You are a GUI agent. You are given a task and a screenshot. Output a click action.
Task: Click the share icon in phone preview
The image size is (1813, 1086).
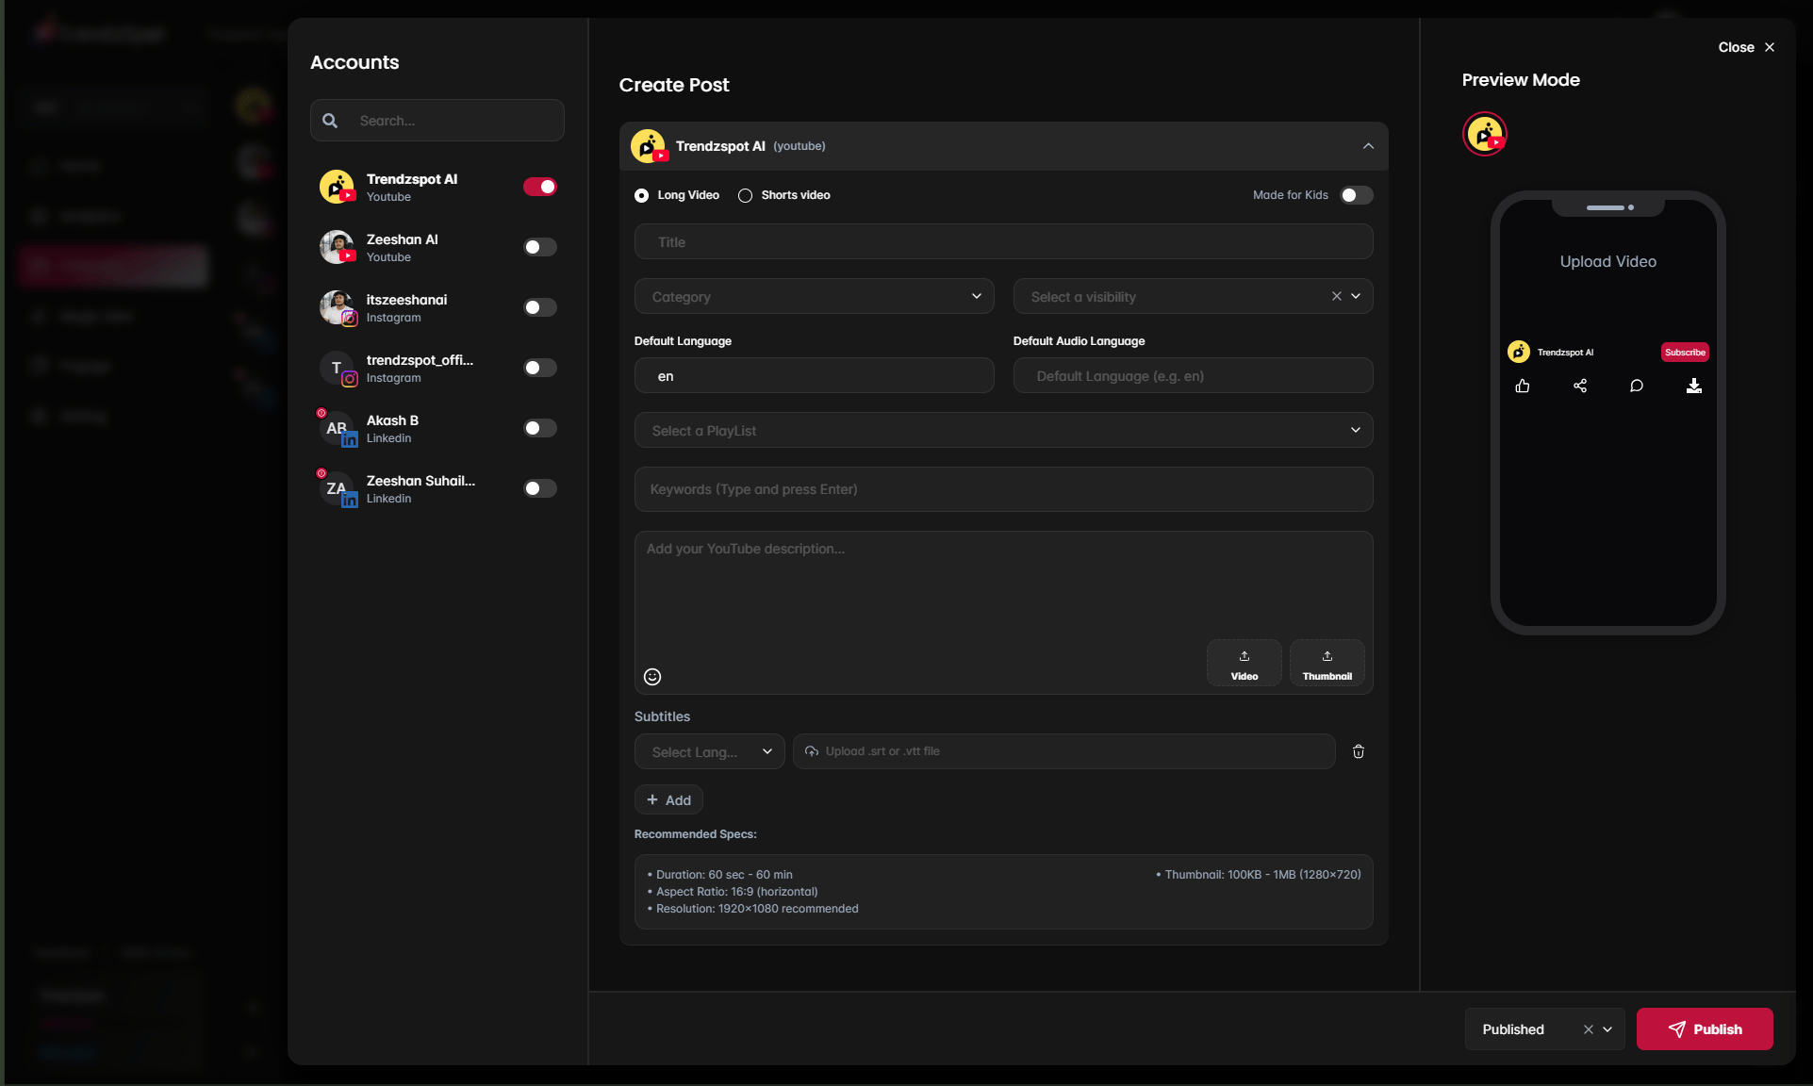pyautogui.click(x=1580, y=386)
